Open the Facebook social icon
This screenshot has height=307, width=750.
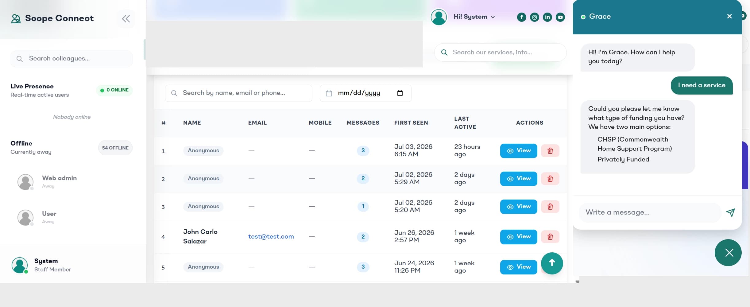pyautogui.click(x=521, y=17)
